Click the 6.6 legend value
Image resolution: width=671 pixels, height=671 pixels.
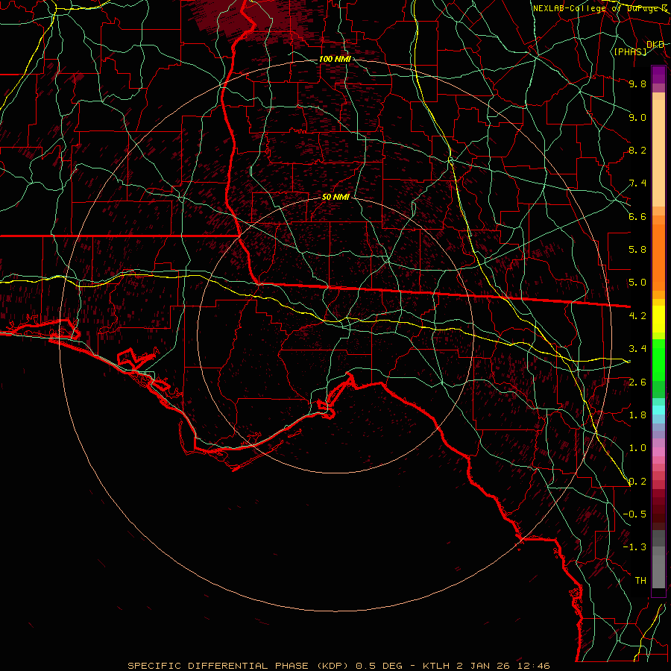pos(637,216)
